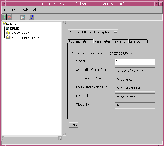164x146 pixels.
Task: Click the red X Delete toolbar icon
Action: point(9,17)
